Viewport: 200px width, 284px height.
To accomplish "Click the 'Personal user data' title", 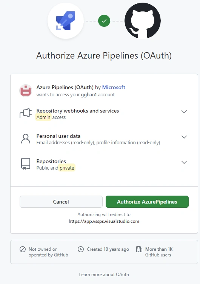I will pyautogui.click(x=58, y=136).
